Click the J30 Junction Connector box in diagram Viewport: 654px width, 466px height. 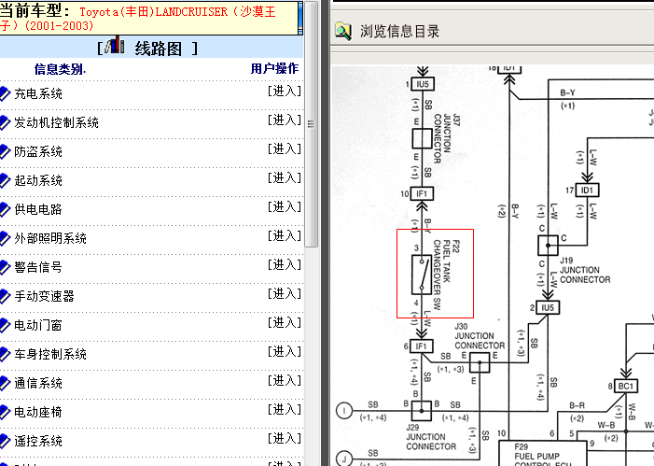tap(480, 362)
